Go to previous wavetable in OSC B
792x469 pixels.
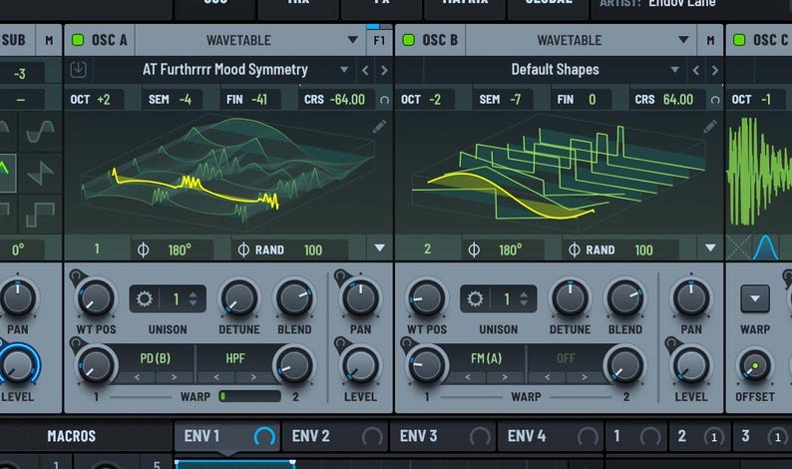(x=696, y=70)
